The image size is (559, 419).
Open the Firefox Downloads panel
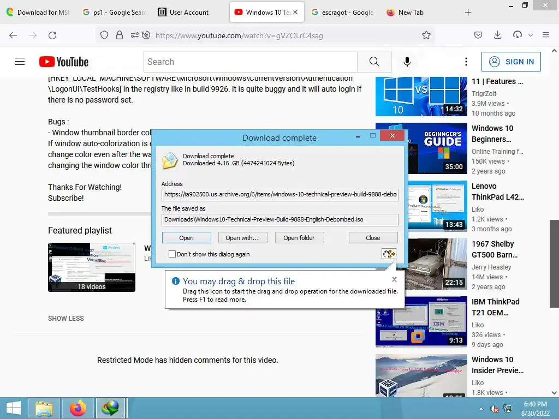[498, 35]
